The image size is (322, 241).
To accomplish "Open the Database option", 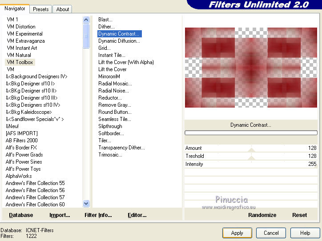I will [21, 215].
